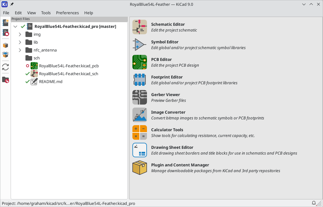This screenshot has width=323, height=207.
Task: Expand the nfc_antenna folder
Action: click(x=20, y=50)
